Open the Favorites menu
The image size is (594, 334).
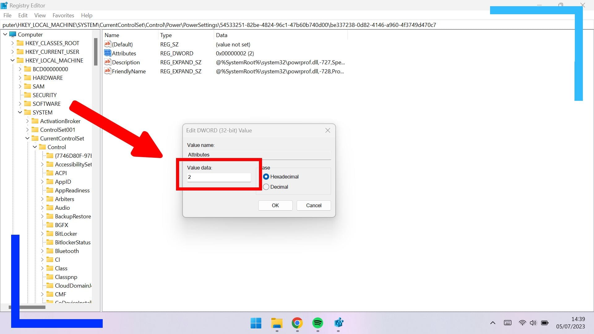tap(63, 15)
